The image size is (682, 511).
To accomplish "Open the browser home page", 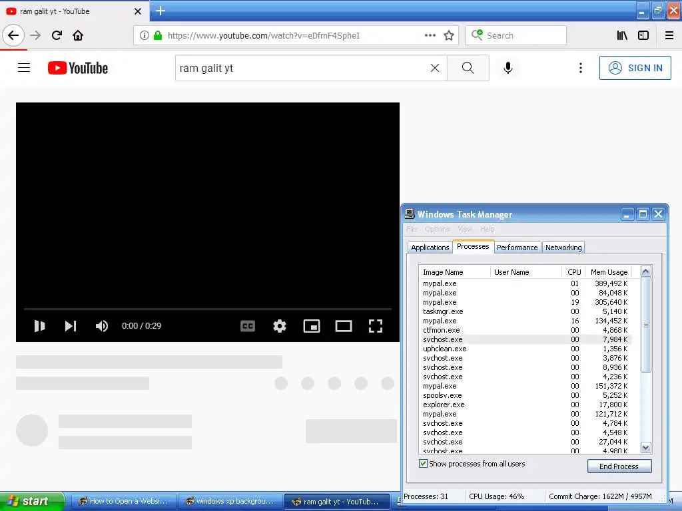I will (x=78, y=35).
